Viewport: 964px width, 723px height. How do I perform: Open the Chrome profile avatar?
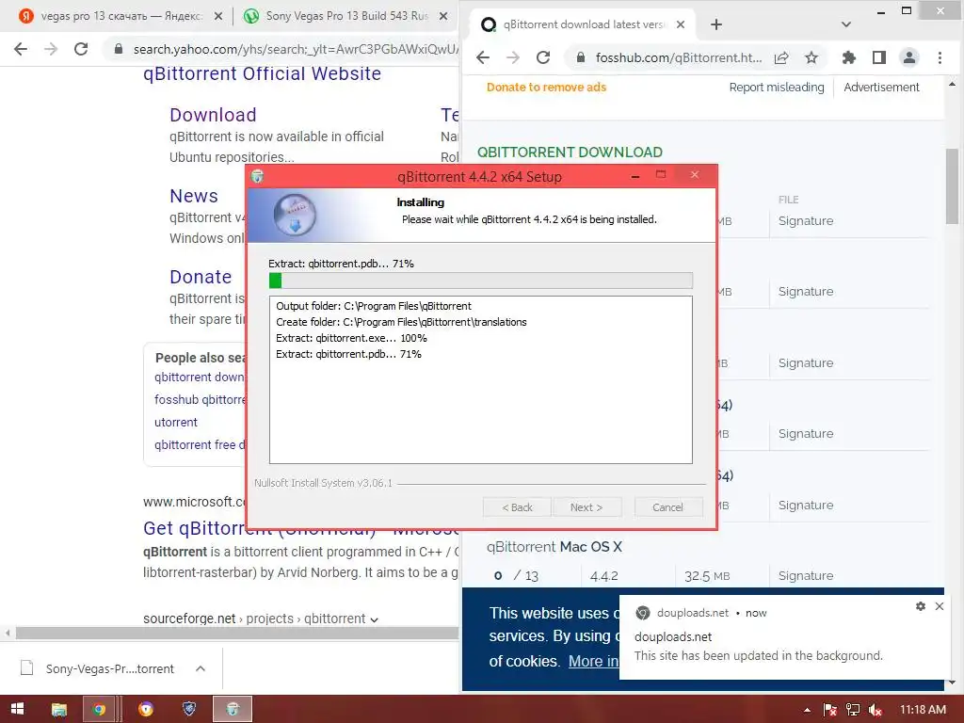click(x=908, y=57)
